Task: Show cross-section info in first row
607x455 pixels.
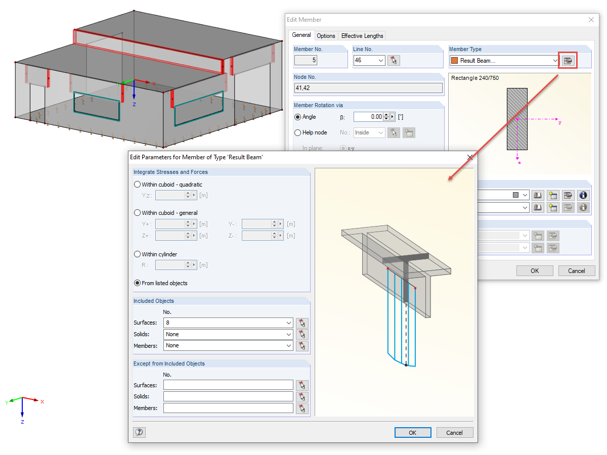Action: (583, 195)
